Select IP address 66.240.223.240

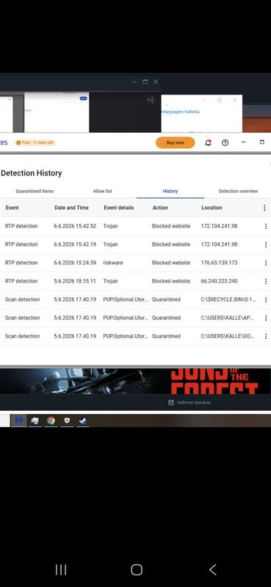click(219, 281)
